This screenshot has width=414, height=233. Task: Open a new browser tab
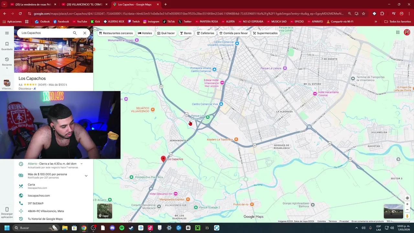click(166, 5)
